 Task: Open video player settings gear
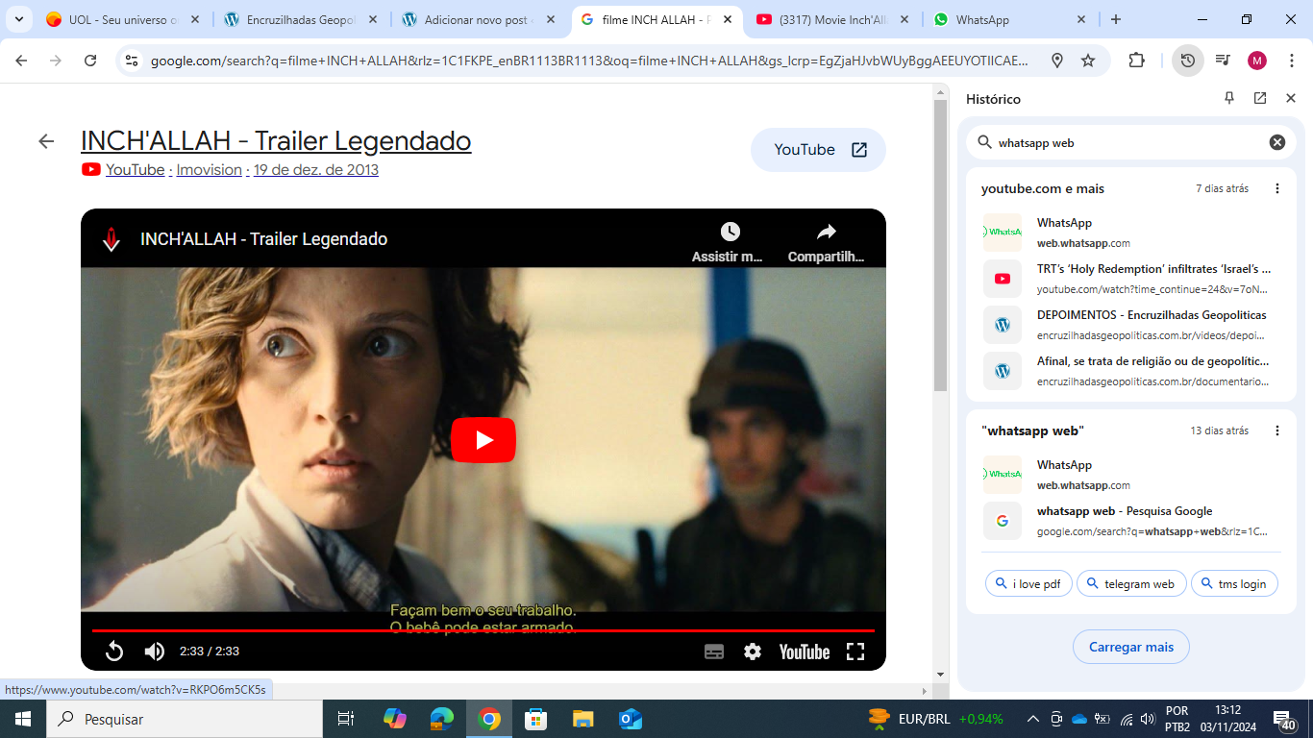753,652
